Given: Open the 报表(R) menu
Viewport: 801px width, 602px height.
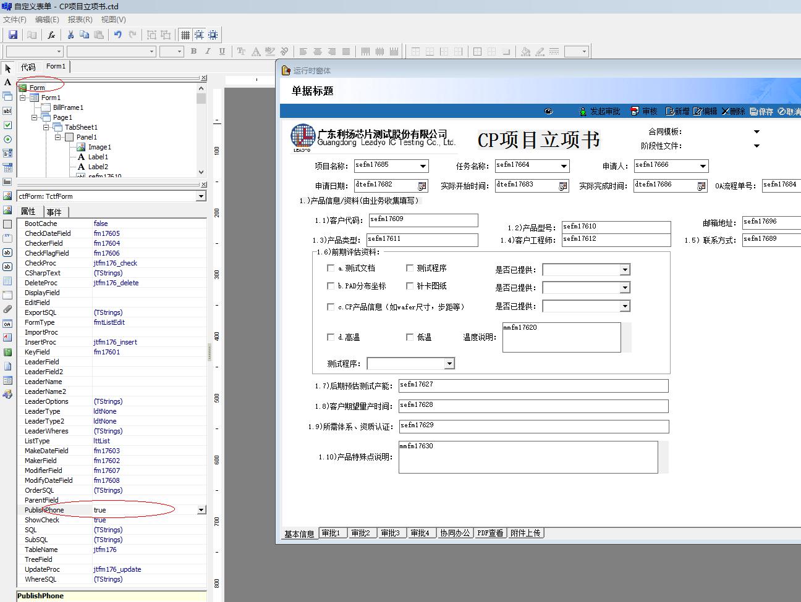Looking at the screenshot, I should coord(80,20).
